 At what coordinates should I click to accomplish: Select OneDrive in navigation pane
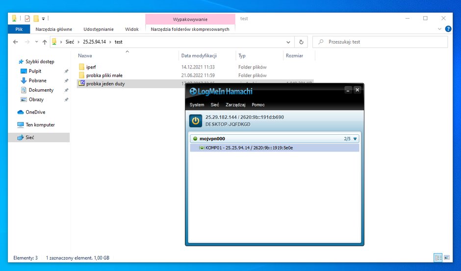(x=35, y=112)
